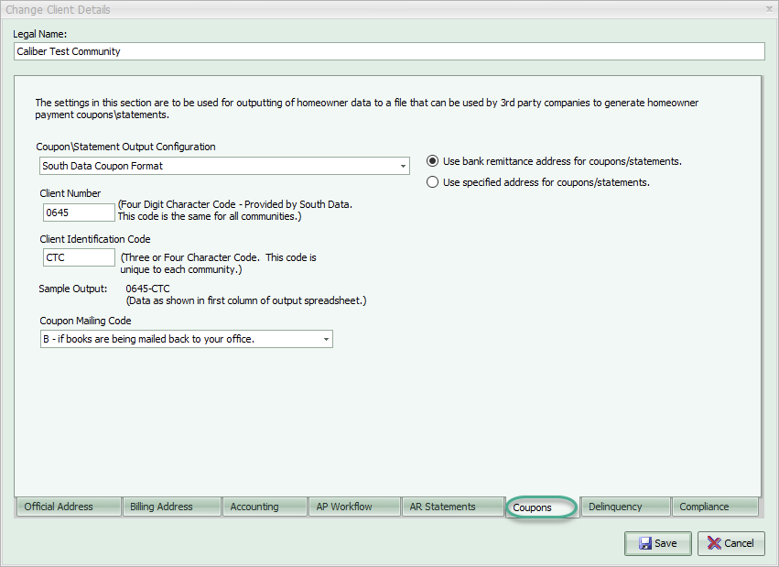Open the Delinquency tab
The height and width of the screenshot is (567, 779).
(x=624, y=507)
